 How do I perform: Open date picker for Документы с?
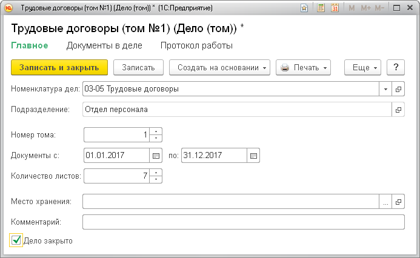[156, 156]
